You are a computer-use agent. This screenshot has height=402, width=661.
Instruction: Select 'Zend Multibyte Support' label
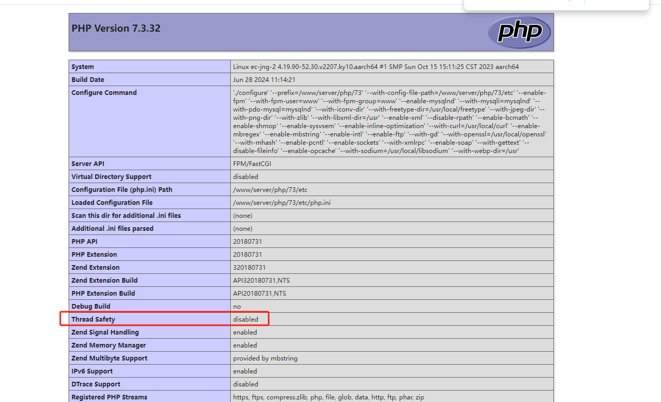110,358
